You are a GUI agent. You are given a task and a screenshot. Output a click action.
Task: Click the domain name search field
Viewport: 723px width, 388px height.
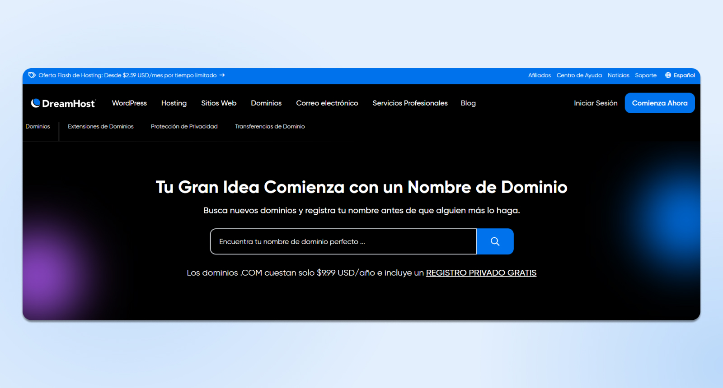(x=343, y=241)
